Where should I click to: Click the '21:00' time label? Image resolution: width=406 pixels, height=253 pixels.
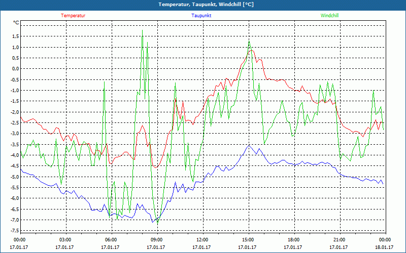pos(339,240)
